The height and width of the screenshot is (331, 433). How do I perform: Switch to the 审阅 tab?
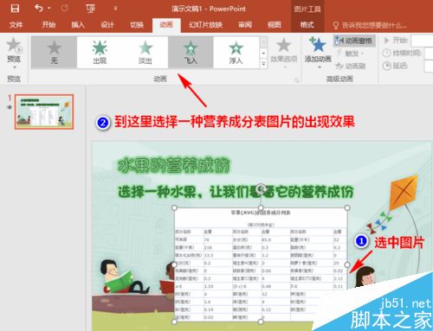[x=245, y=25]
